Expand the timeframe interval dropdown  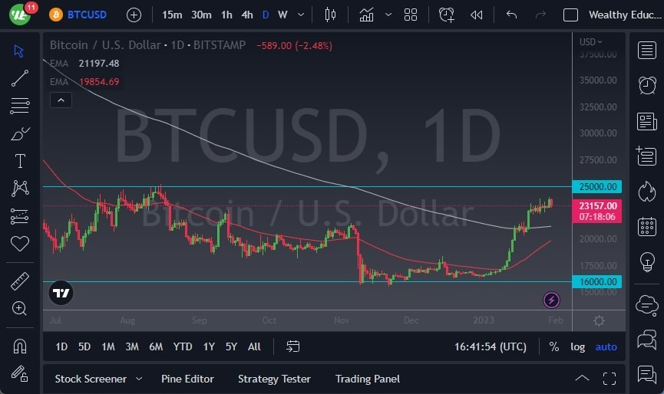click(301, 15)
